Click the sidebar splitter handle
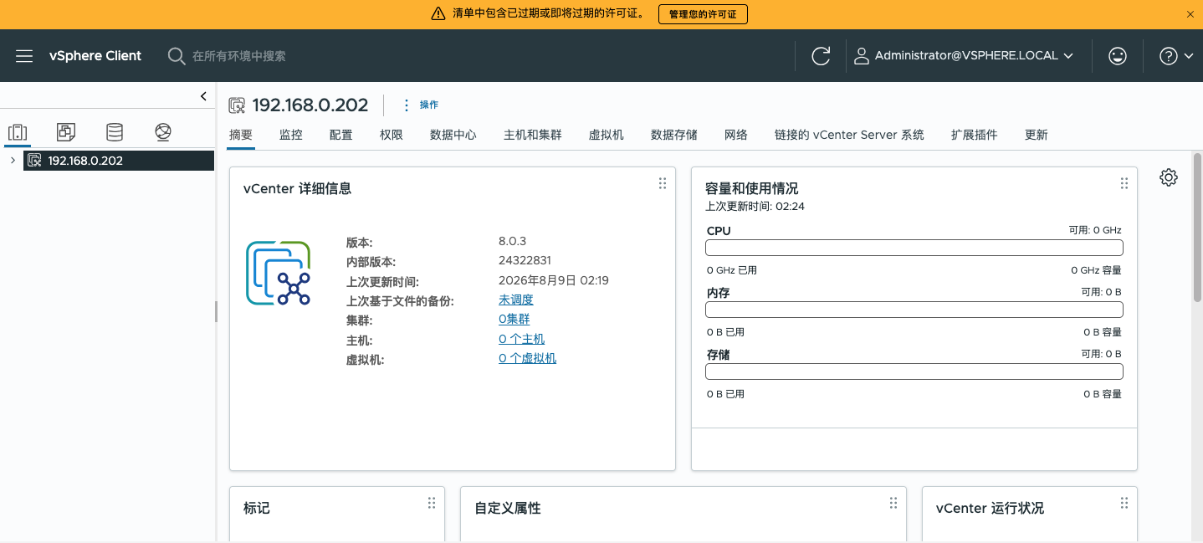Viewport: 1203px width, 543px height. pyautogui.click(x=216, y=312)
